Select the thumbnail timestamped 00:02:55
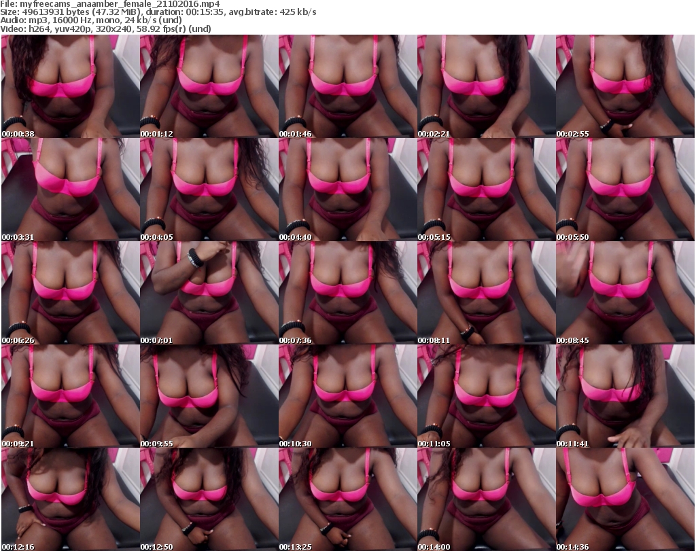696x551 pixels. click(625, 86)
